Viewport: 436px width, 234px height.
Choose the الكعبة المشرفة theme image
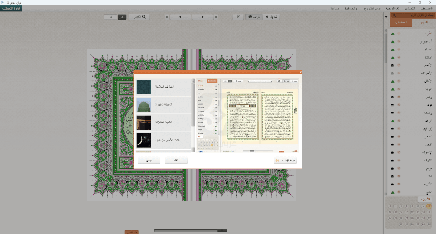pyautogui.click(x=144, y=123)
